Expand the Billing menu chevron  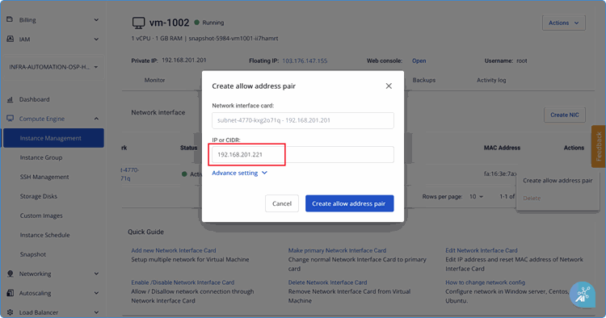pos(96,20)
